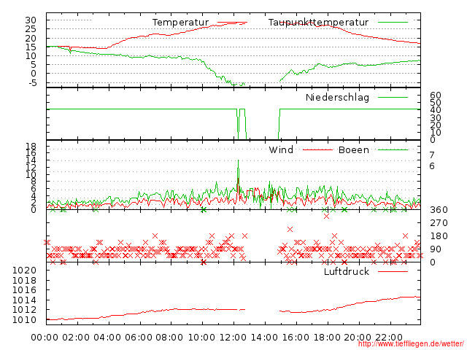The height and width of the screenshot is (350, 467).
Task: Click the 270 wind direction axis label
Action: tap(439, 223)
